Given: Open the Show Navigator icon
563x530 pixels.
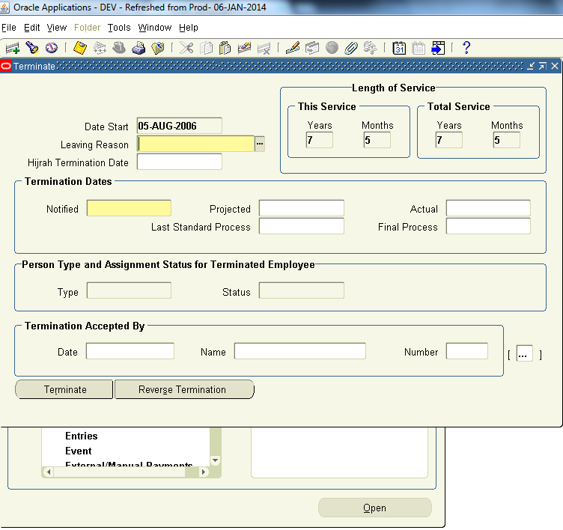Looking at the screenshot, I should pyautogui.click(x=52, y=48).
